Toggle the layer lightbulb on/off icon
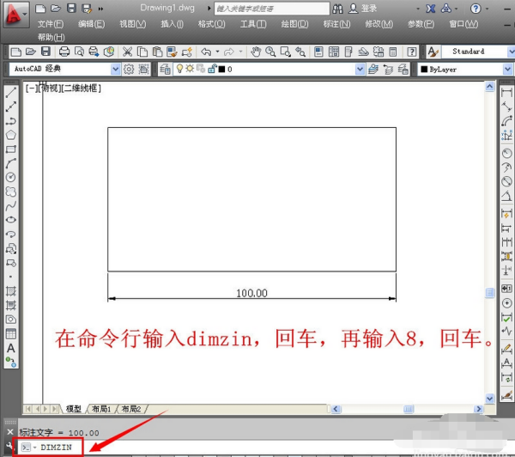The width and height of the screenshot is (515, 457). coord(179,69)
